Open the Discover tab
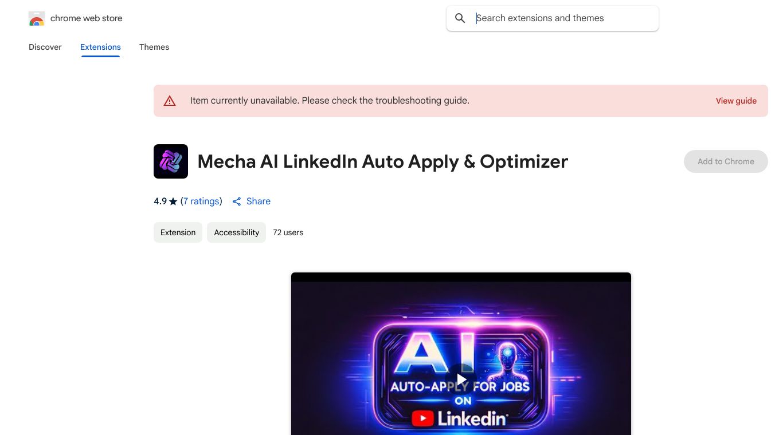 (x=45, y=47)
